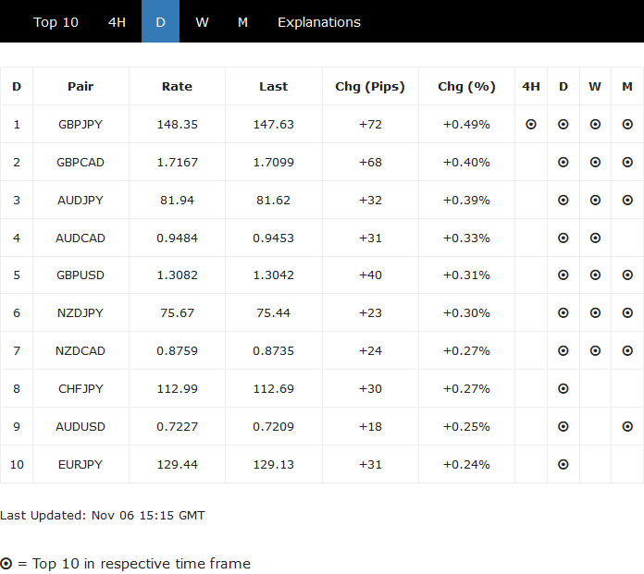Click GBPCAD weekly top-10 marker icon

(595, 162)
